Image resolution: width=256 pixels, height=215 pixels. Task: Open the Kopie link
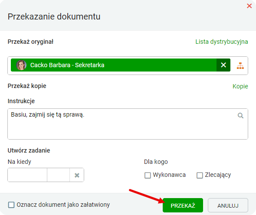click(x=240, y=86)
